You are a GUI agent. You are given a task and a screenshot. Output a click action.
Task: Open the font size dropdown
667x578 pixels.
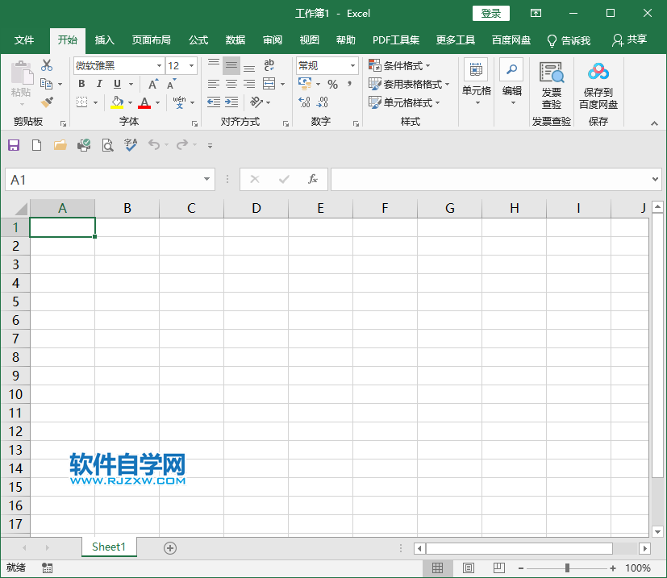click(x=191, y=65)
